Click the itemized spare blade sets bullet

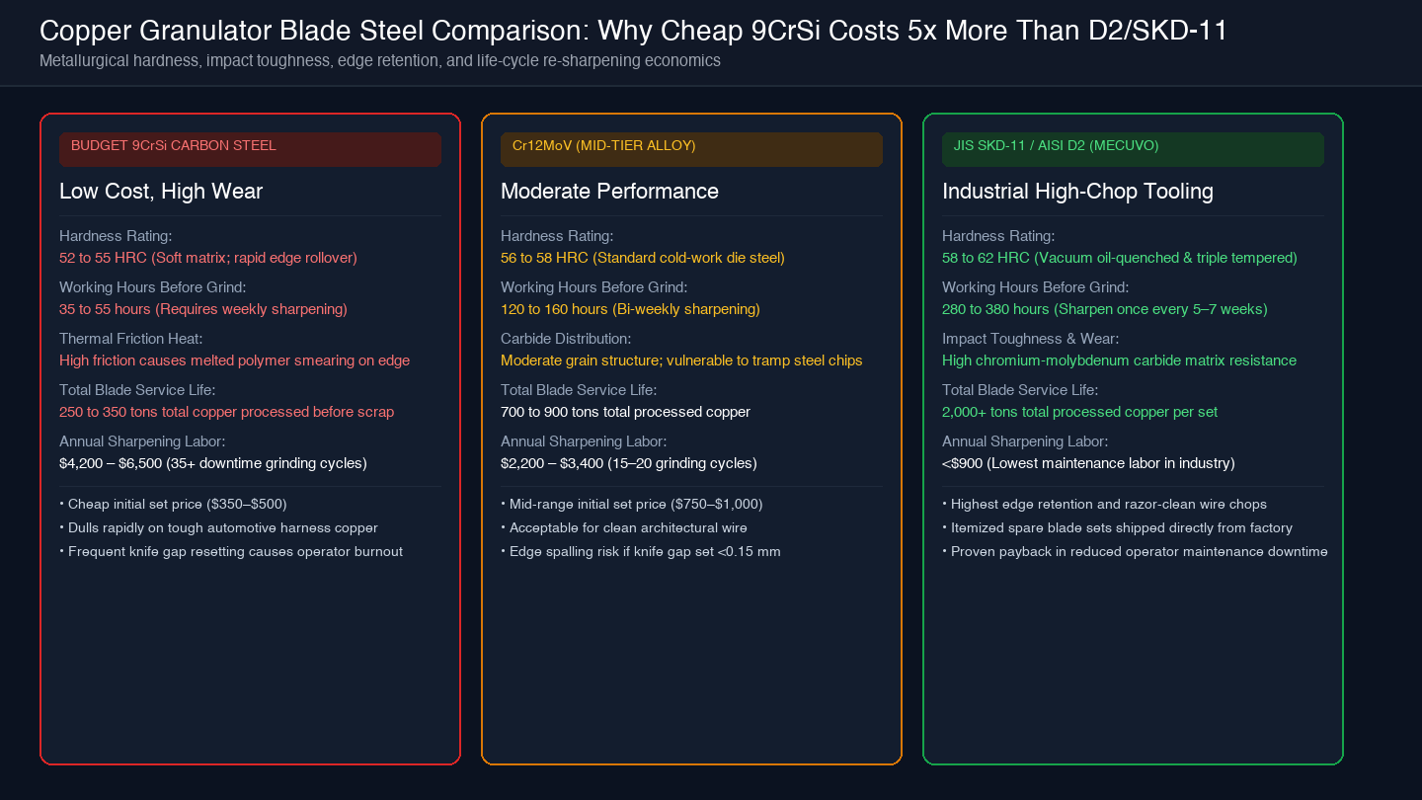[x=1117, y=527]
